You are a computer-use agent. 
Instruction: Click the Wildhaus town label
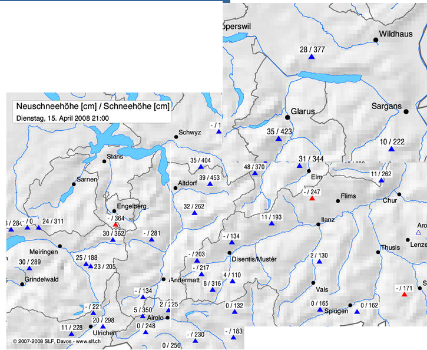[396, 34]
